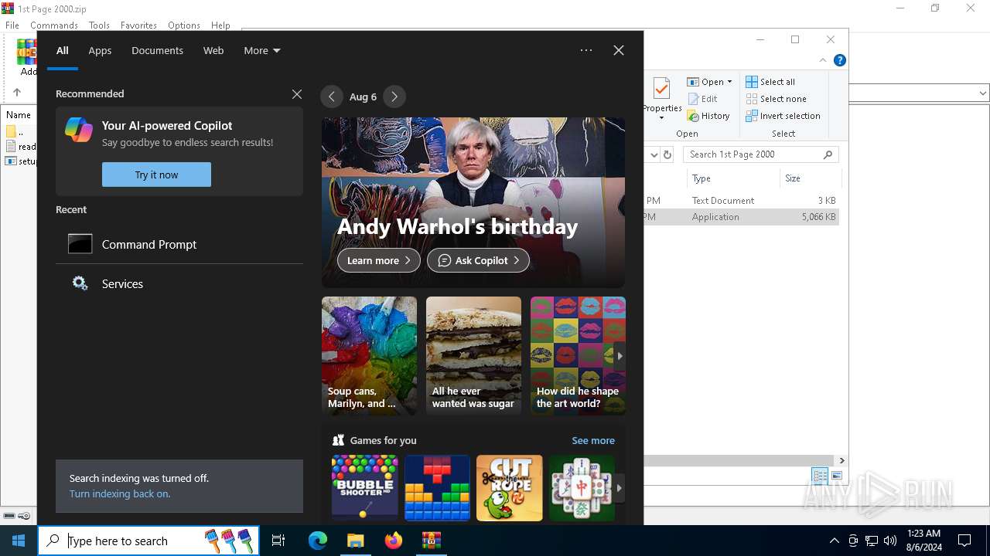The image size is (990, 556).
Task: Open the Soup cans, Marilyn story card
Action: coord(369,355)
